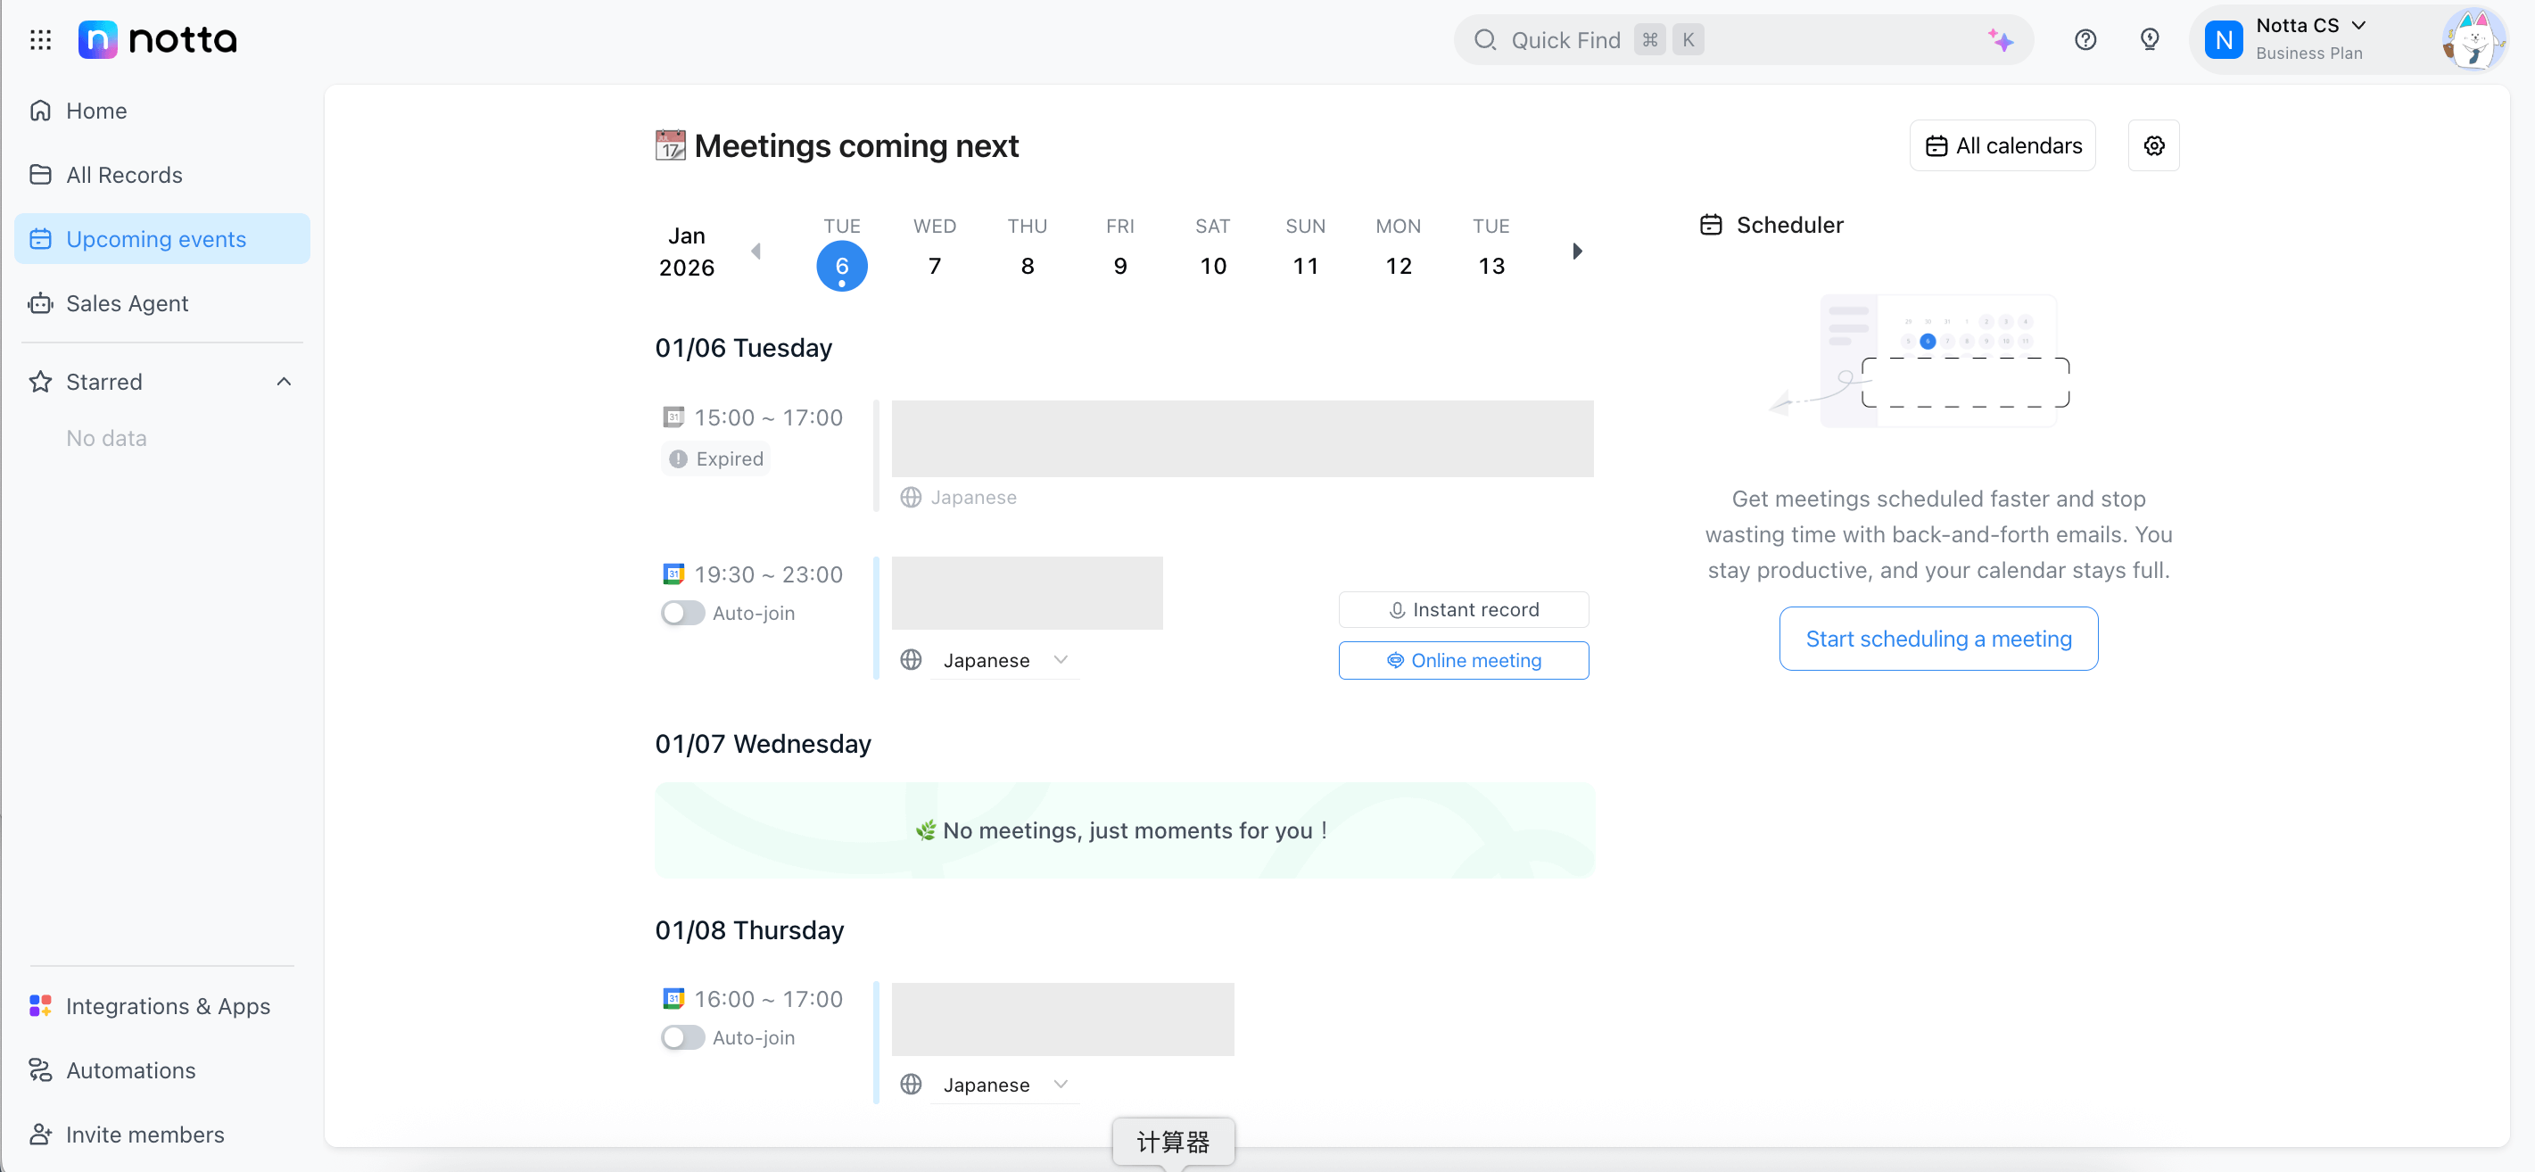The image size is (2535, 1172).
Task: Click the Home house icon
Action: [x=40, y=111]
